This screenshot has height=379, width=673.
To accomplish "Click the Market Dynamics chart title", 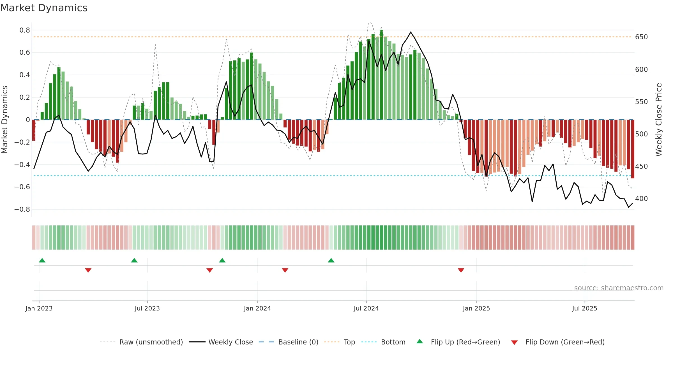I will point(44,8).
